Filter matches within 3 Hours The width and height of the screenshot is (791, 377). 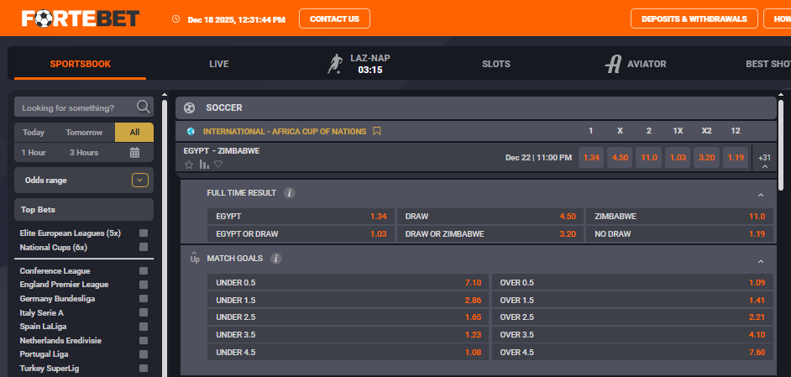(84, 153)
